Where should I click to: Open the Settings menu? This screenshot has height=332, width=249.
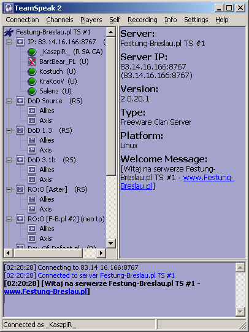click(196, 20)
